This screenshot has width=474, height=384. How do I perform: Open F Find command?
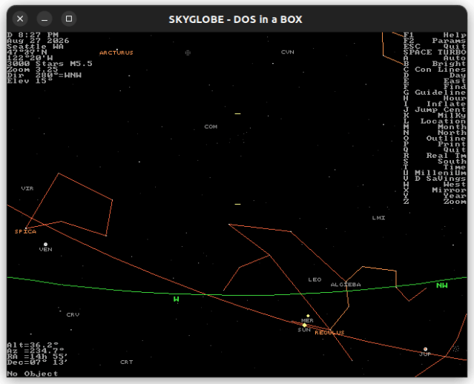pyautogui.click(x=435, y=87)
